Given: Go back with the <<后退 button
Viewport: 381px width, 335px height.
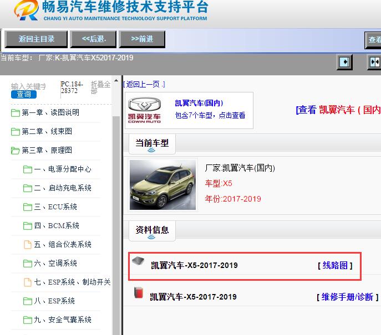Looking at the screenshot, I should (x=93, y=39).
